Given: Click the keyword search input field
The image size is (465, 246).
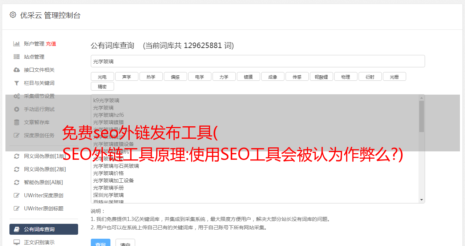Looking at the screenshot, I should [258, 61].
